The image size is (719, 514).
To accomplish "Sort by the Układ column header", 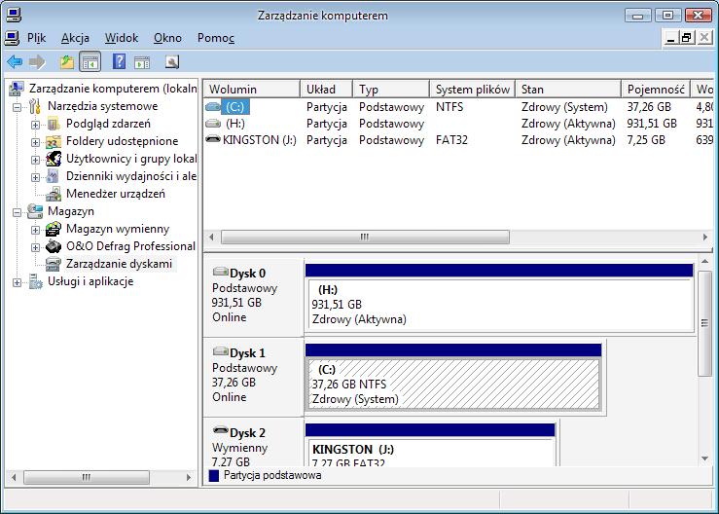I will tap(327, 89).
